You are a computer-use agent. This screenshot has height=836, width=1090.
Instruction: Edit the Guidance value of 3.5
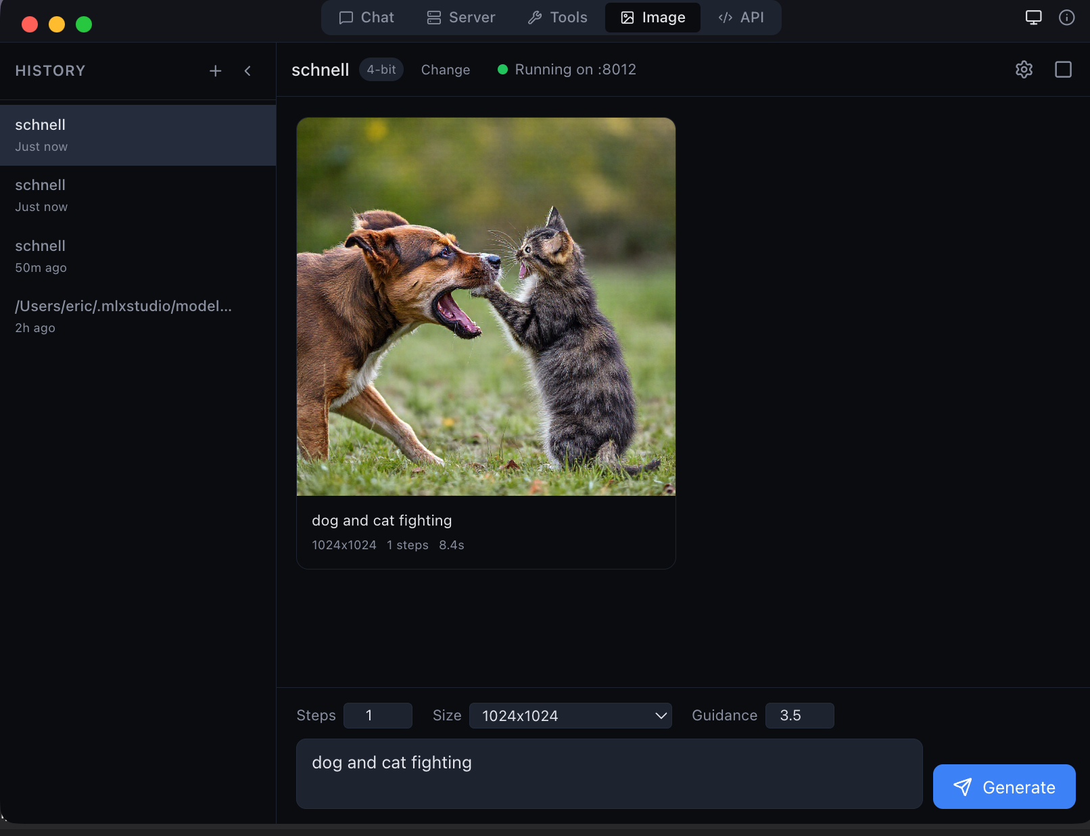[x=799, y=716]
